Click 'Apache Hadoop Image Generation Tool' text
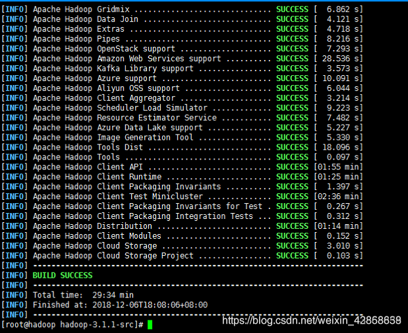Screen dimensions: 408x333 coord(113,138)
